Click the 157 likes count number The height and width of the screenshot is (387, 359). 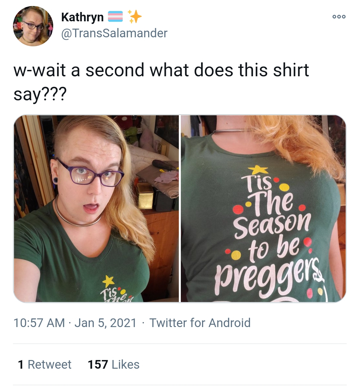click(98, 365)
